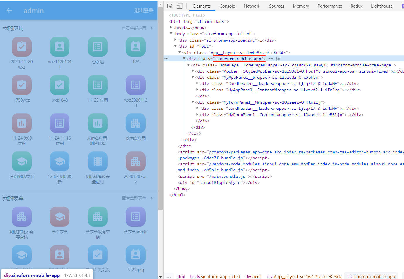Open the 5-21qqq form icon
Image resolution: width=404 pixels, height=279 pixels.
(136, 255)
